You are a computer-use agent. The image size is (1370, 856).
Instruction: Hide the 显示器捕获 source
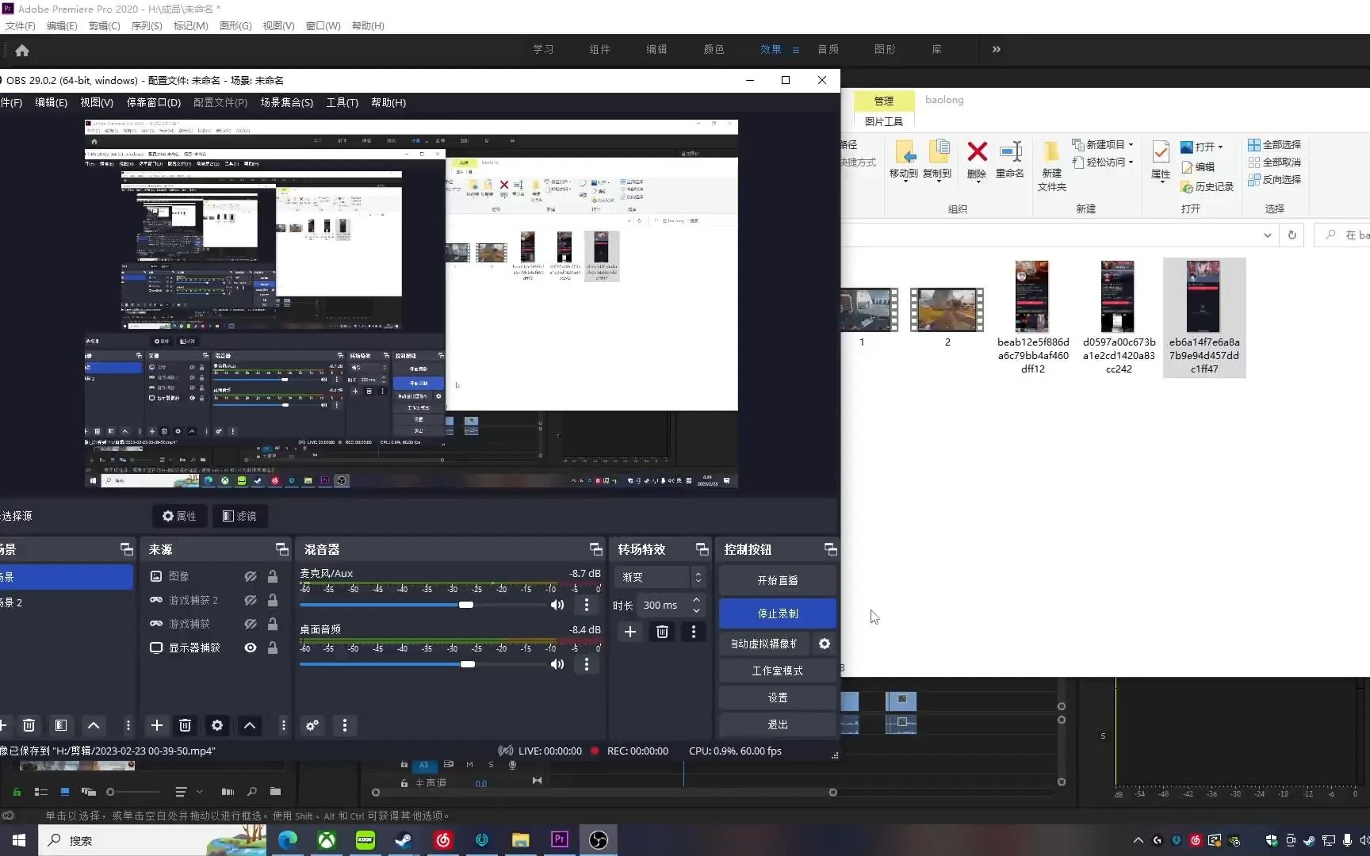coord(251,648)
